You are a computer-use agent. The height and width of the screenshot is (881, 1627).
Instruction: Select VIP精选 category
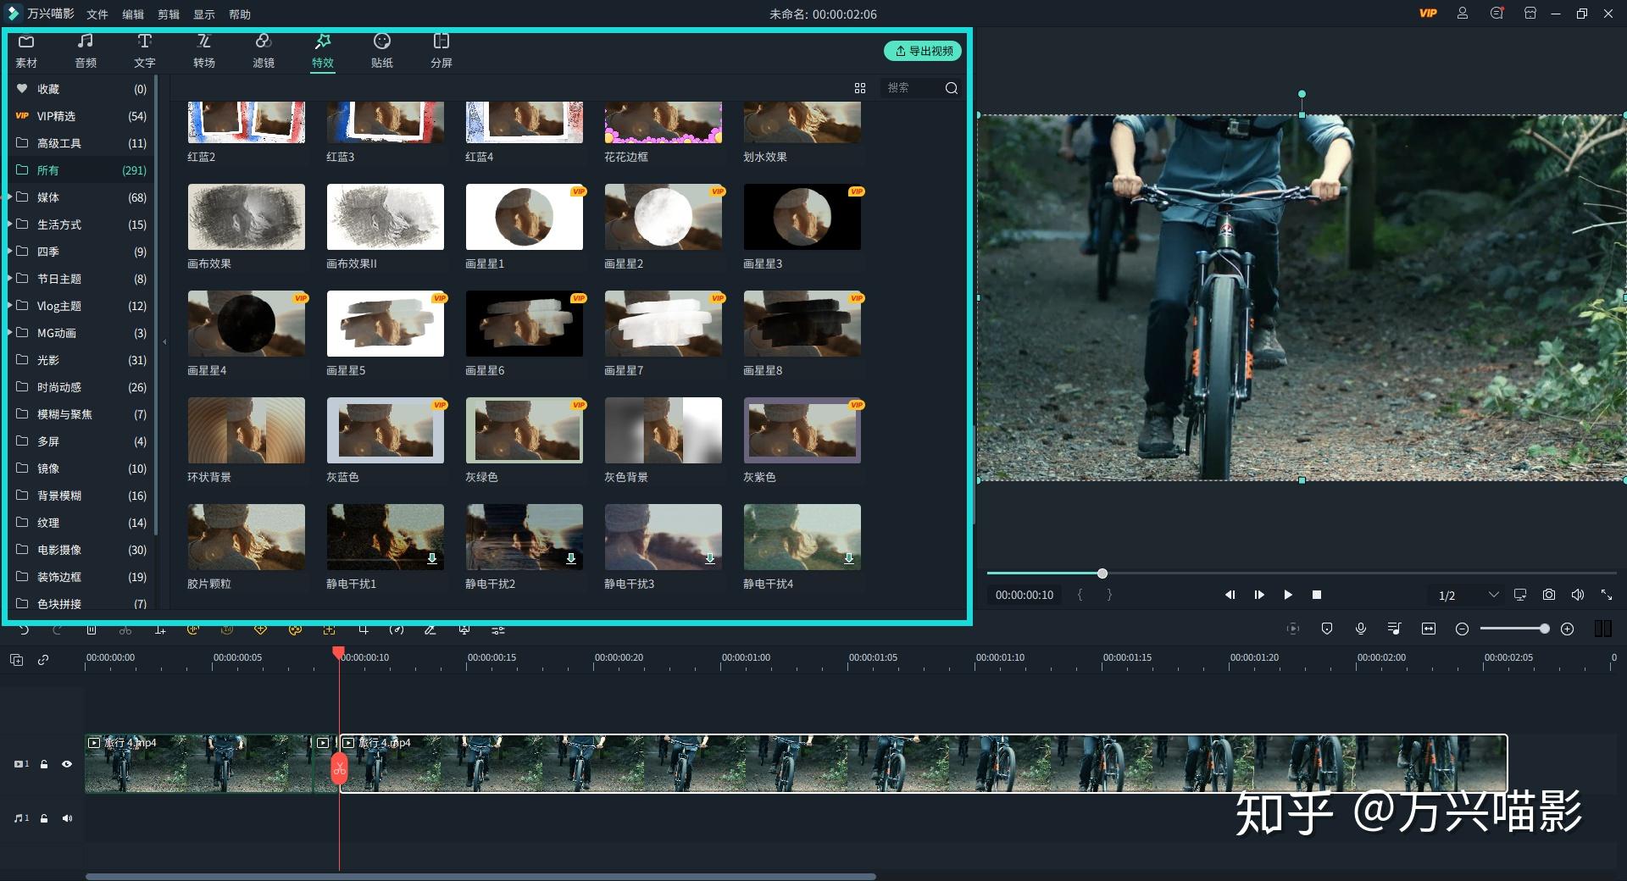[81, 116]
